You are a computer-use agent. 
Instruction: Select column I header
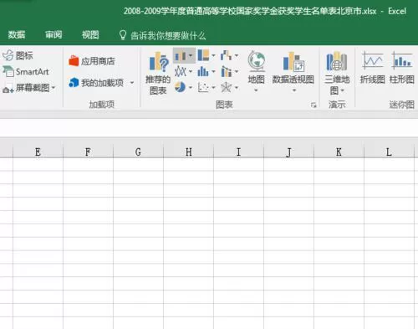coord(238,152)
